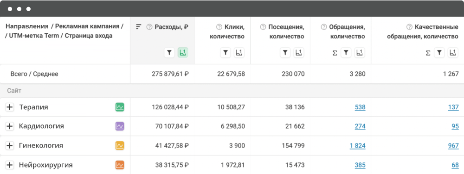Select the Всего / Среднее row label
The width and height of the screenshot is (464, 174).
pyautogui.click(x=34, y=74)
